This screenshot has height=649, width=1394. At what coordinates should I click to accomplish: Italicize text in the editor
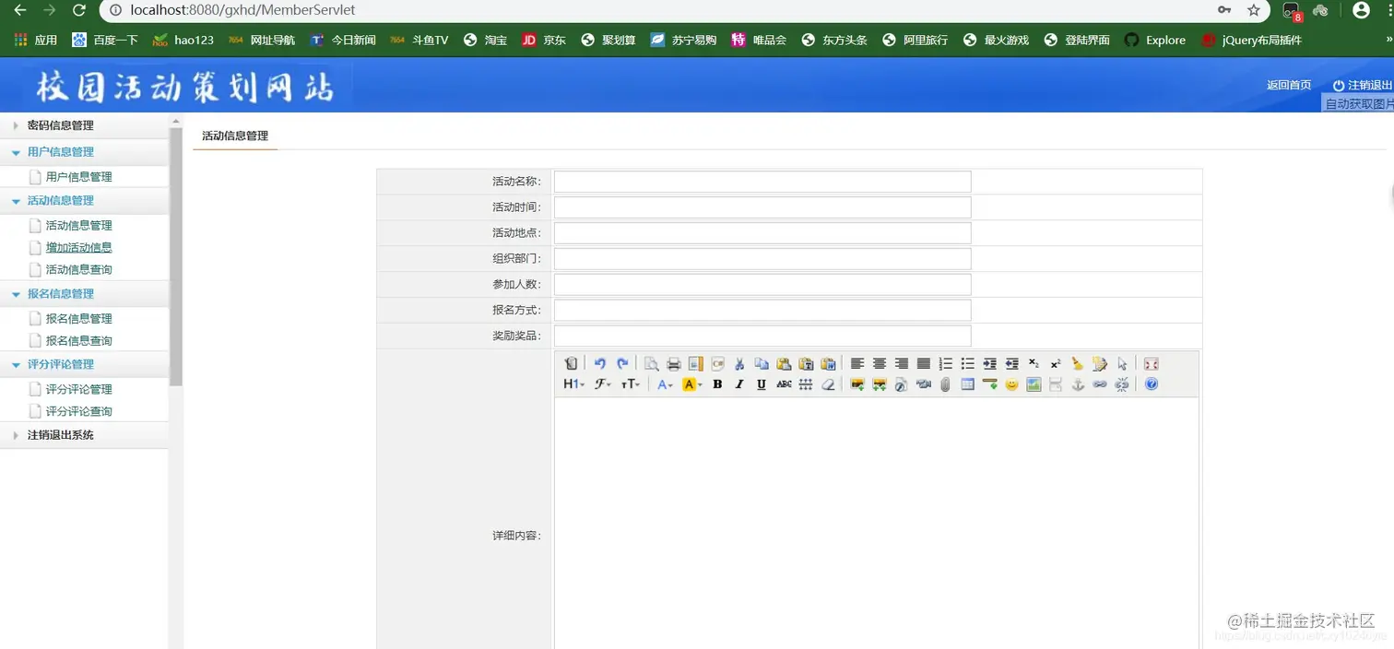coord(739,384)
